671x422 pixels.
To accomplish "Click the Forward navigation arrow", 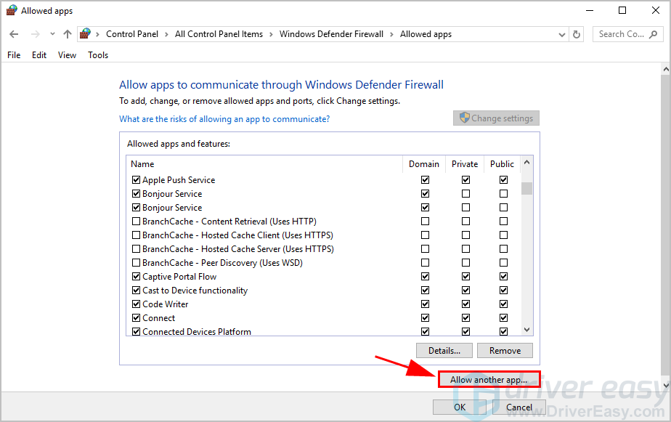I will (x=34, y=34).
